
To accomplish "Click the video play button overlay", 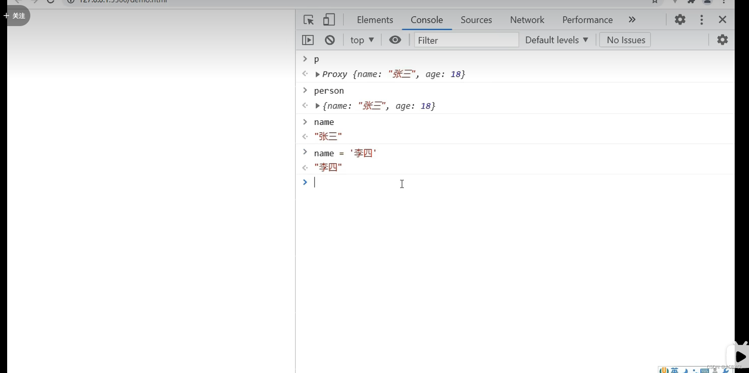I will [x=740, y=357].
